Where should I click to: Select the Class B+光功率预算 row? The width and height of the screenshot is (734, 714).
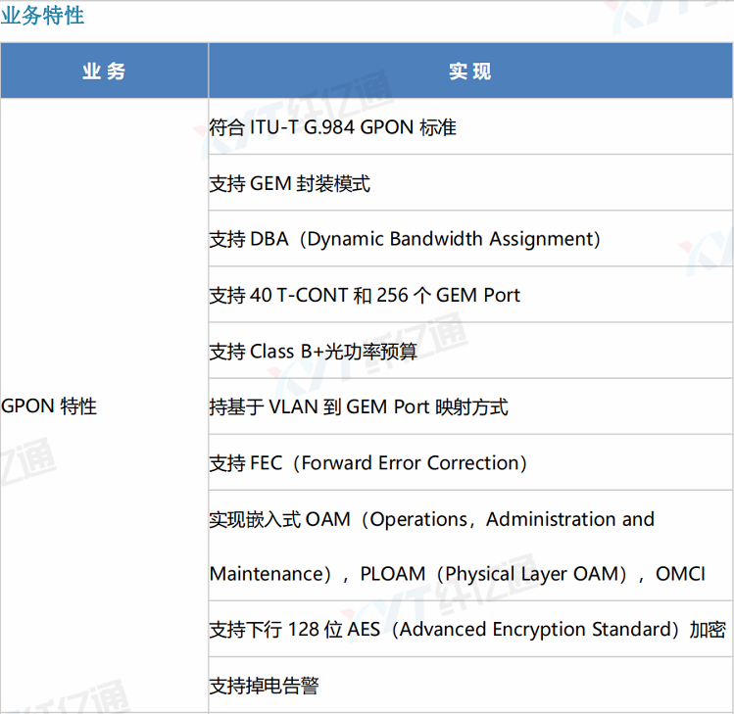click(314, 351)
